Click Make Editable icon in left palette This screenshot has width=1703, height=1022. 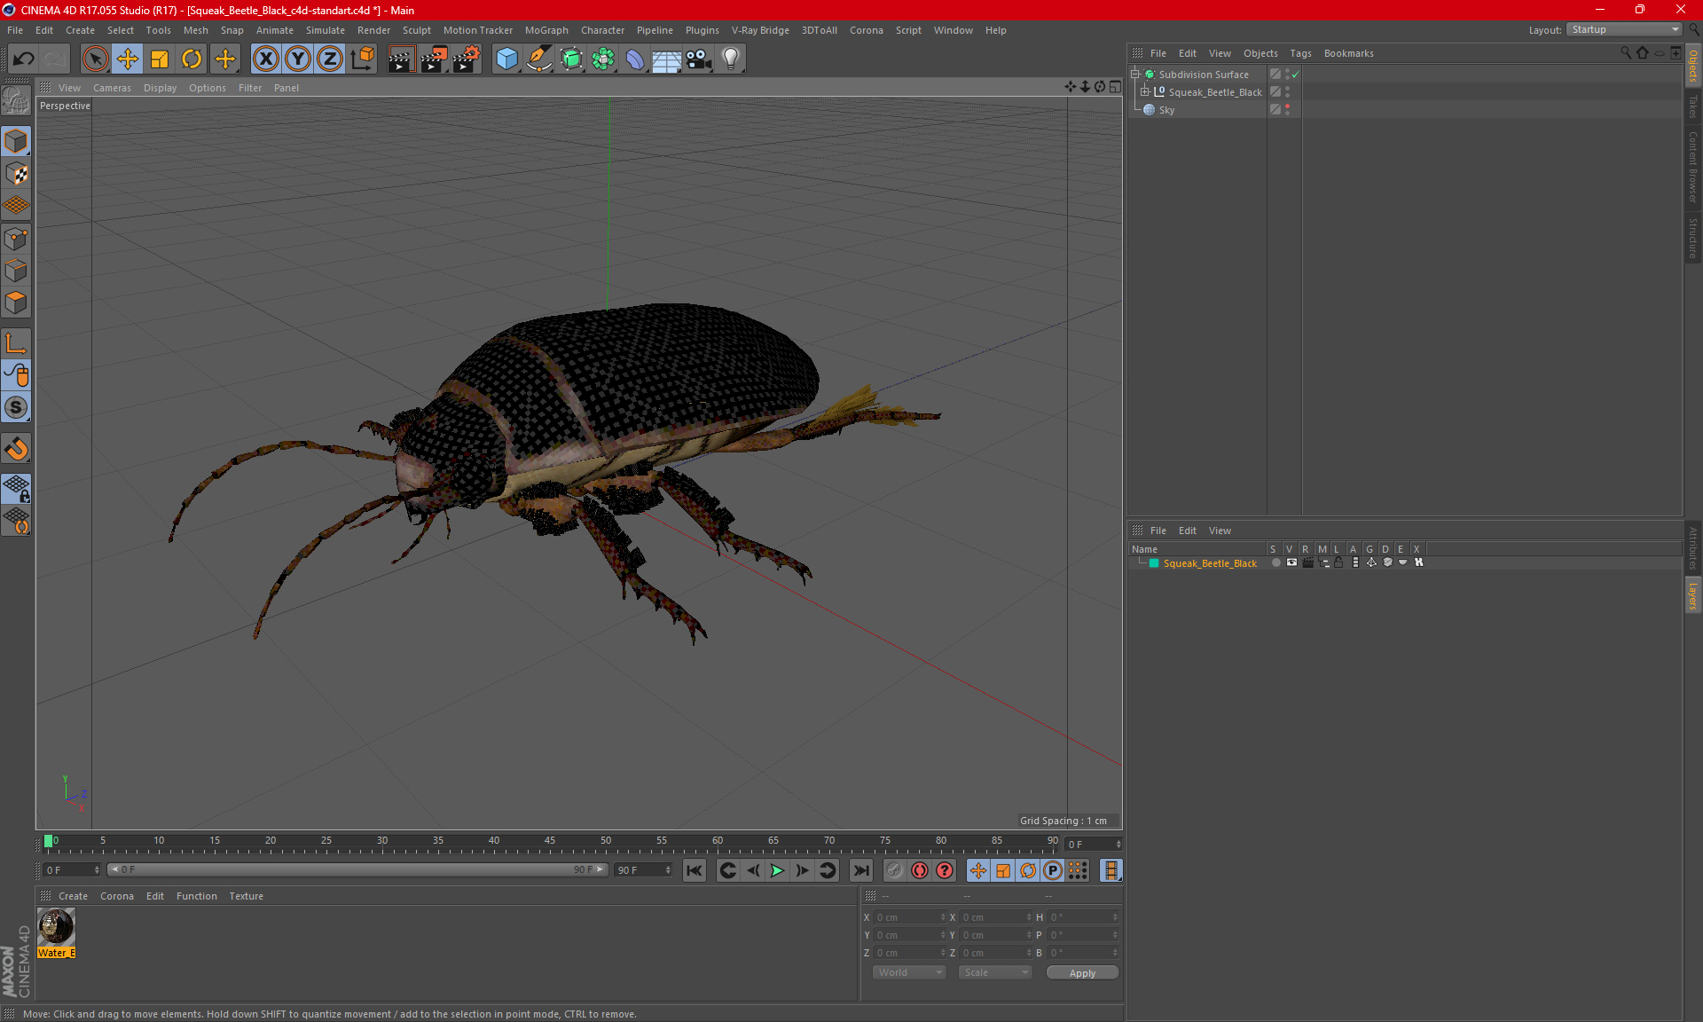point(16,100)
